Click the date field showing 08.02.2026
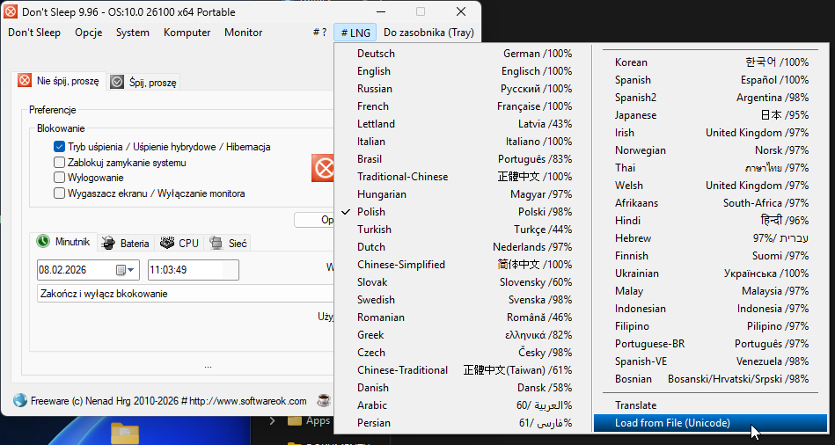 tap(88, 270)
